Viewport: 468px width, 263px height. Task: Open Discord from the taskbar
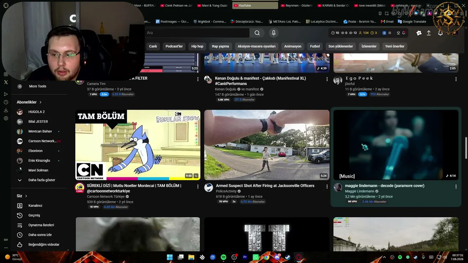pos(277,257)
